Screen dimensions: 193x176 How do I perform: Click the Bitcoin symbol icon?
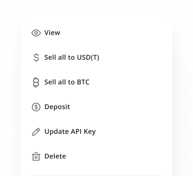pos(36,82)
